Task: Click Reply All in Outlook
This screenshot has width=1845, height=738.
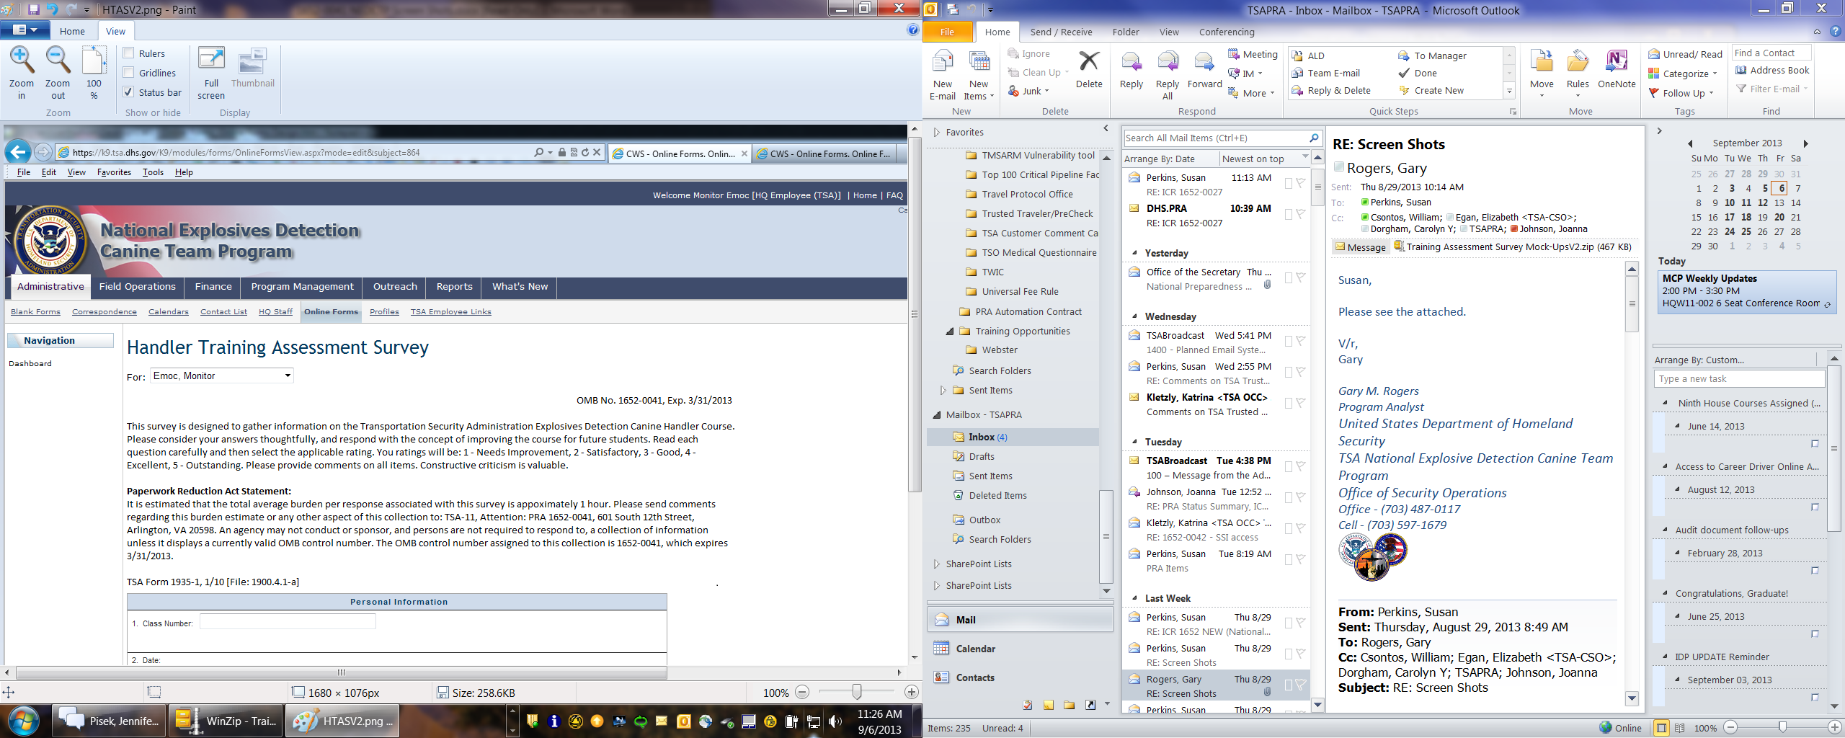Action: pyautogui.click(x=1168, y=75)
